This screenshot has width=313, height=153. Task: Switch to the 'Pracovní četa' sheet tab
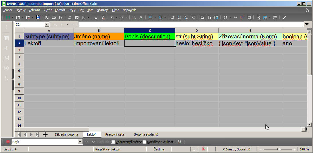(115, 134)
